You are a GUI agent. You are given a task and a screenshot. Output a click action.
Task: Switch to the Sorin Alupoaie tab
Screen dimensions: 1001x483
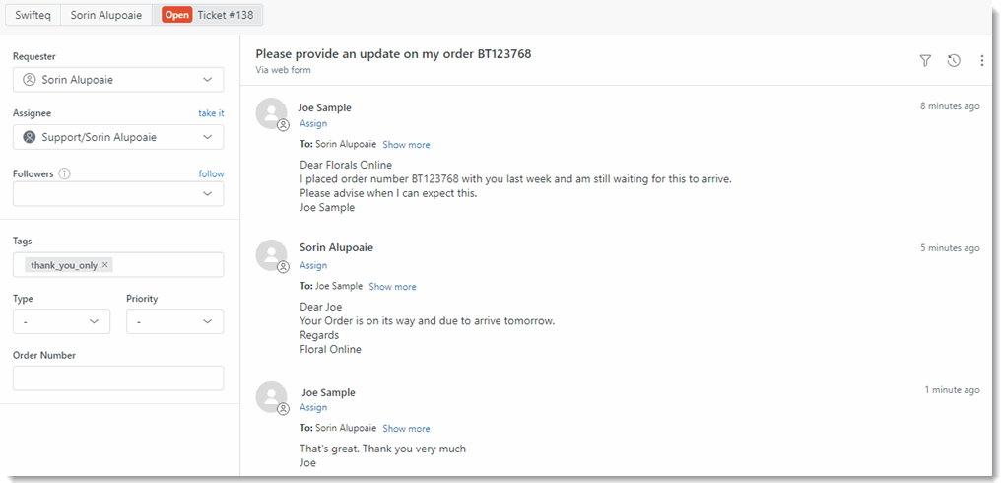tap(106, 15)
